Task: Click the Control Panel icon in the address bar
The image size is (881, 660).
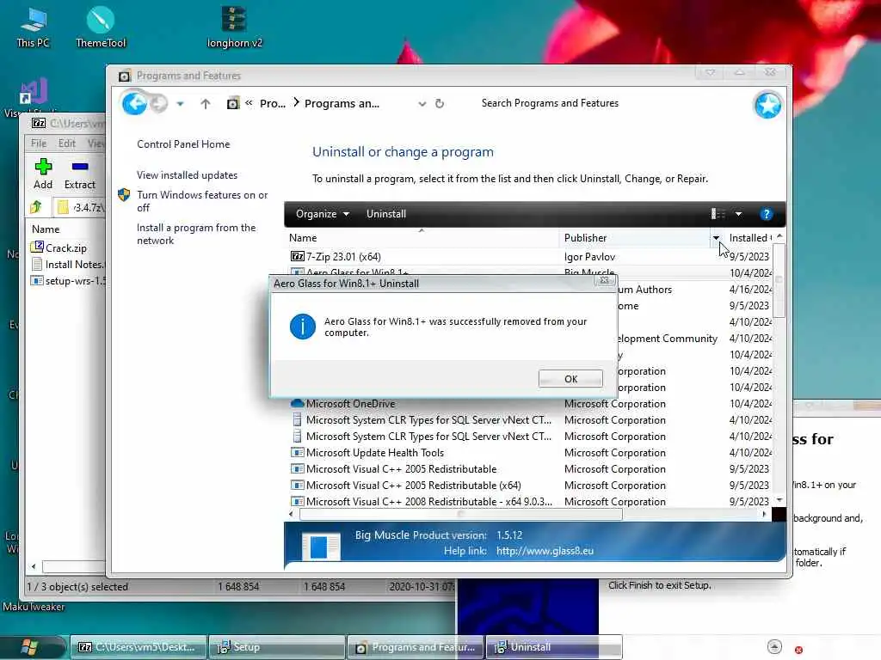Action: (x=232, y=103)
